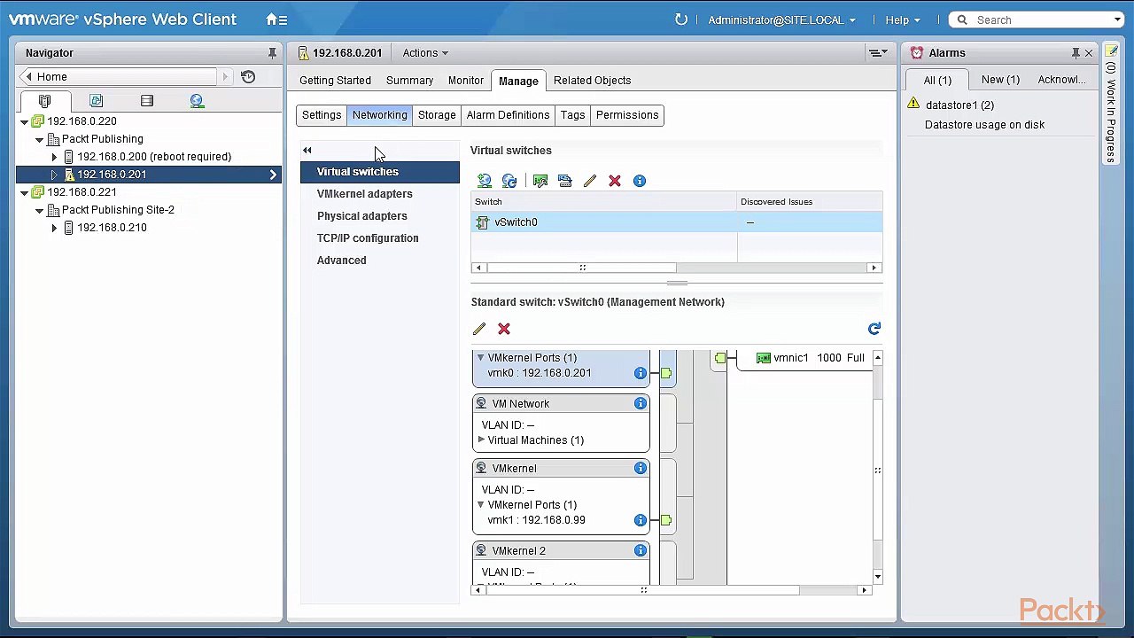The width and height of the screenshot is (1134, 638).
Task: Collapse VMkernel Ports (1) for vmk0
Action: pos(481,358)
